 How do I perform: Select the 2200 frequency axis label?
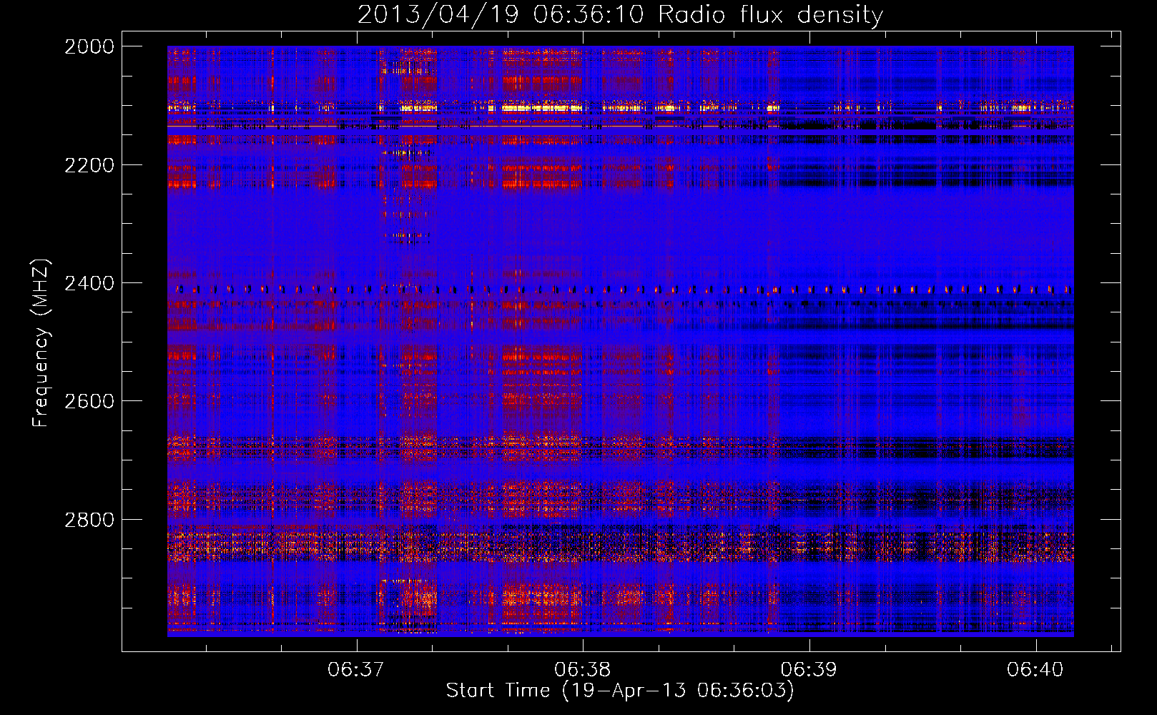click(89, 165)
